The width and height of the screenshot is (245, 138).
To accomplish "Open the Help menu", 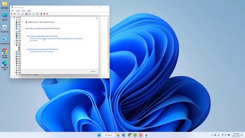I will pyautogui.click(x=29, y=11).
